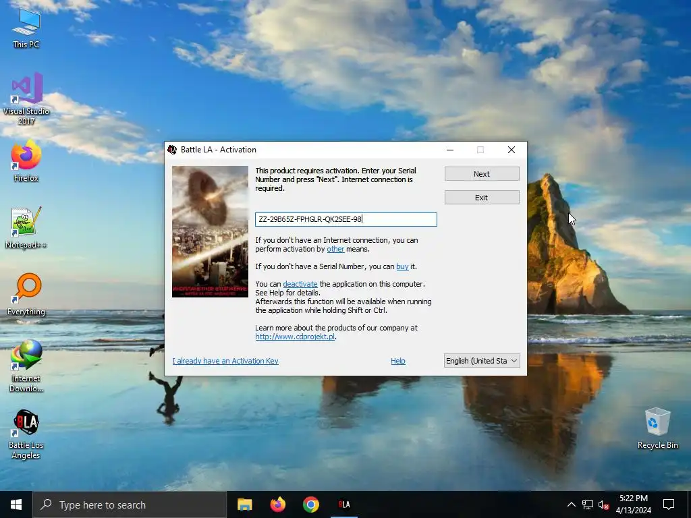Open Firefox from the taskbar
This screenshot has height=518, width=691.
click(277, 505)
